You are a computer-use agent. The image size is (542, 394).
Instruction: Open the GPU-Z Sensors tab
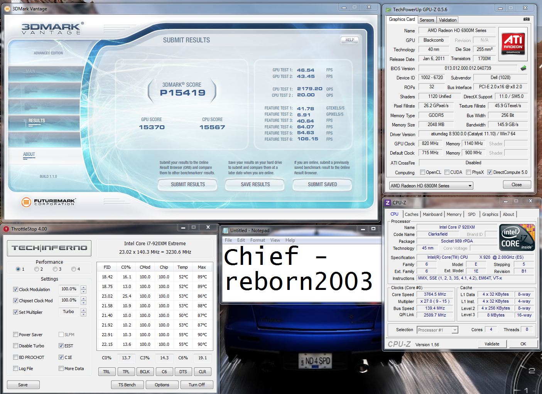[x=427, y=20]
